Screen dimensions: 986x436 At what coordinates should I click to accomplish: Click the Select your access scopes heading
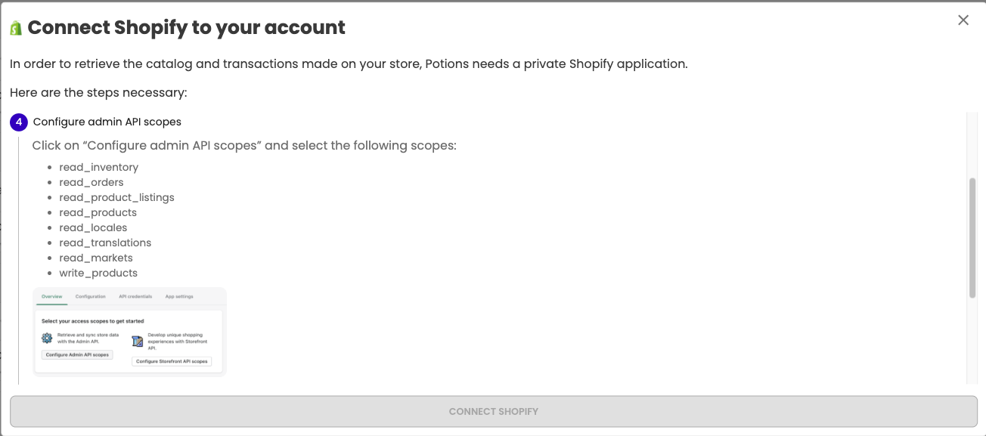[x=93, y=321]
